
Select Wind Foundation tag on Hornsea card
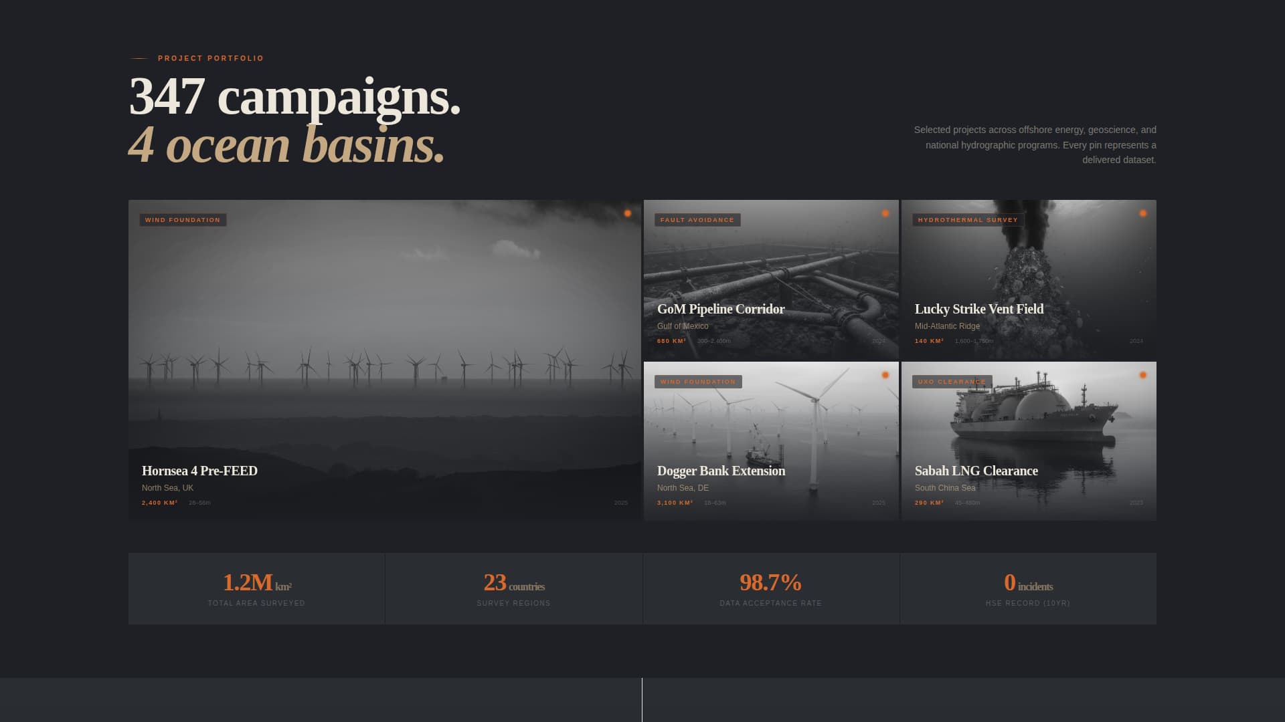pyautogui.click(x=183, y=220)
